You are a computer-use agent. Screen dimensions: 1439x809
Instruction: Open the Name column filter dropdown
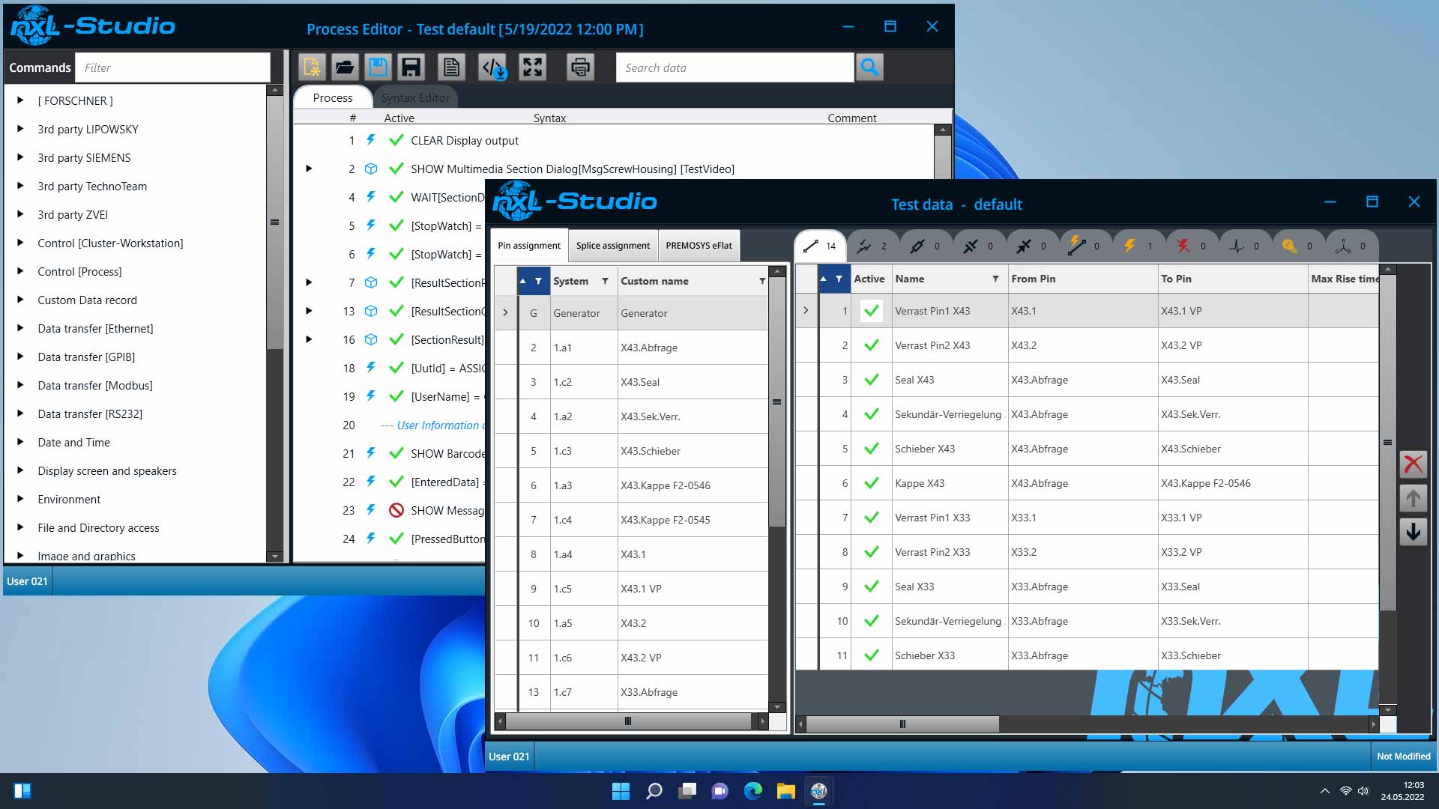pos(995,279)
